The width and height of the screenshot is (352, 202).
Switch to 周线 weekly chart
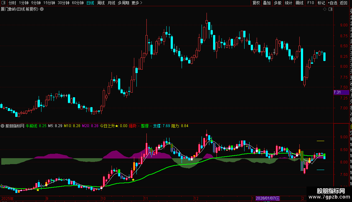point(101,3)
